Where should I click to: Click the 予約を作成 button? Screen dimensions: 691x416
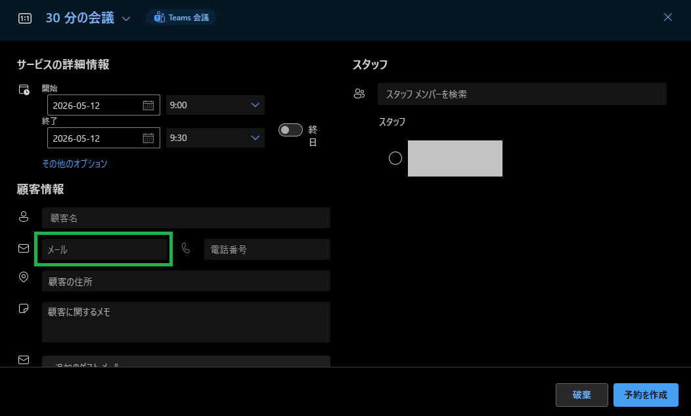click(646, 395)
